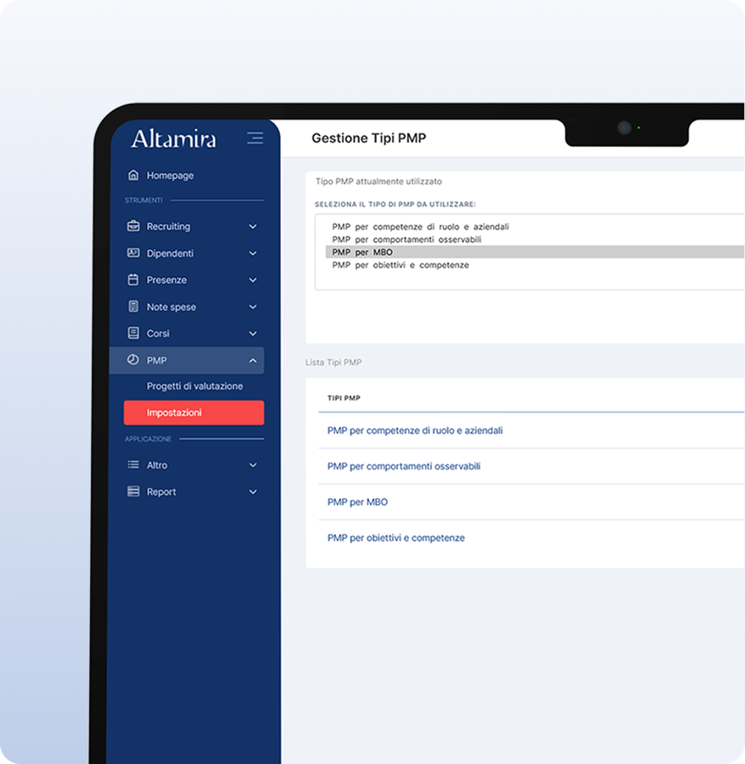Expand the Dipendenti submenu chevron

[253, 253]
